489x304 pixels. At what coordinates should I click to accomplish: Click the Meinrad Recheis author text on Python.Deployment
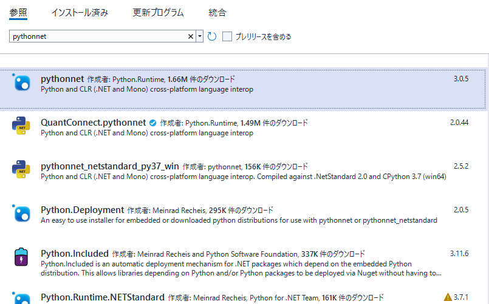point(179,211)
